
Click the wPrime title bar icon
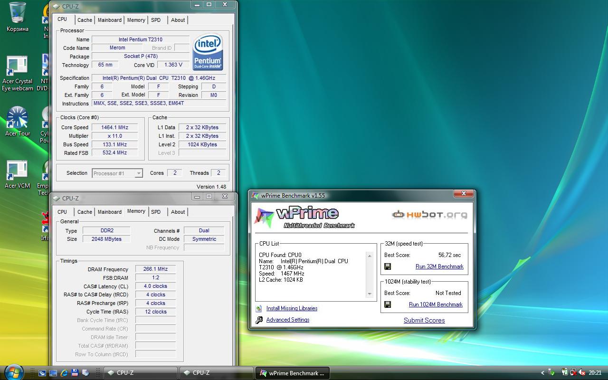[256, 196]
